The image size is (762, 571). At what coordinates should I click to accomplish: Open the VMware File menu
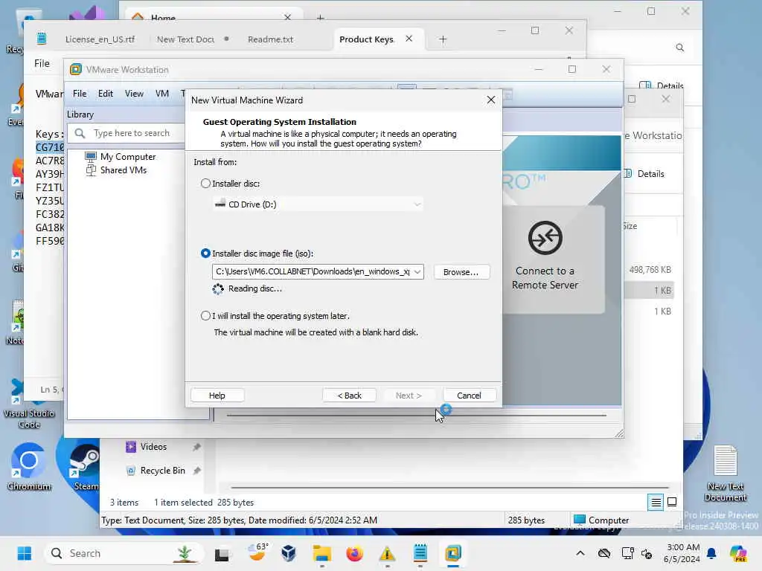click(x=80, y=94)
